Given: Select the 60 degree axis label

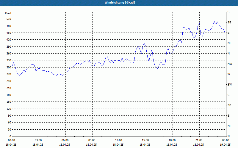Looking at the screenshot, I should tap(10, 123).
